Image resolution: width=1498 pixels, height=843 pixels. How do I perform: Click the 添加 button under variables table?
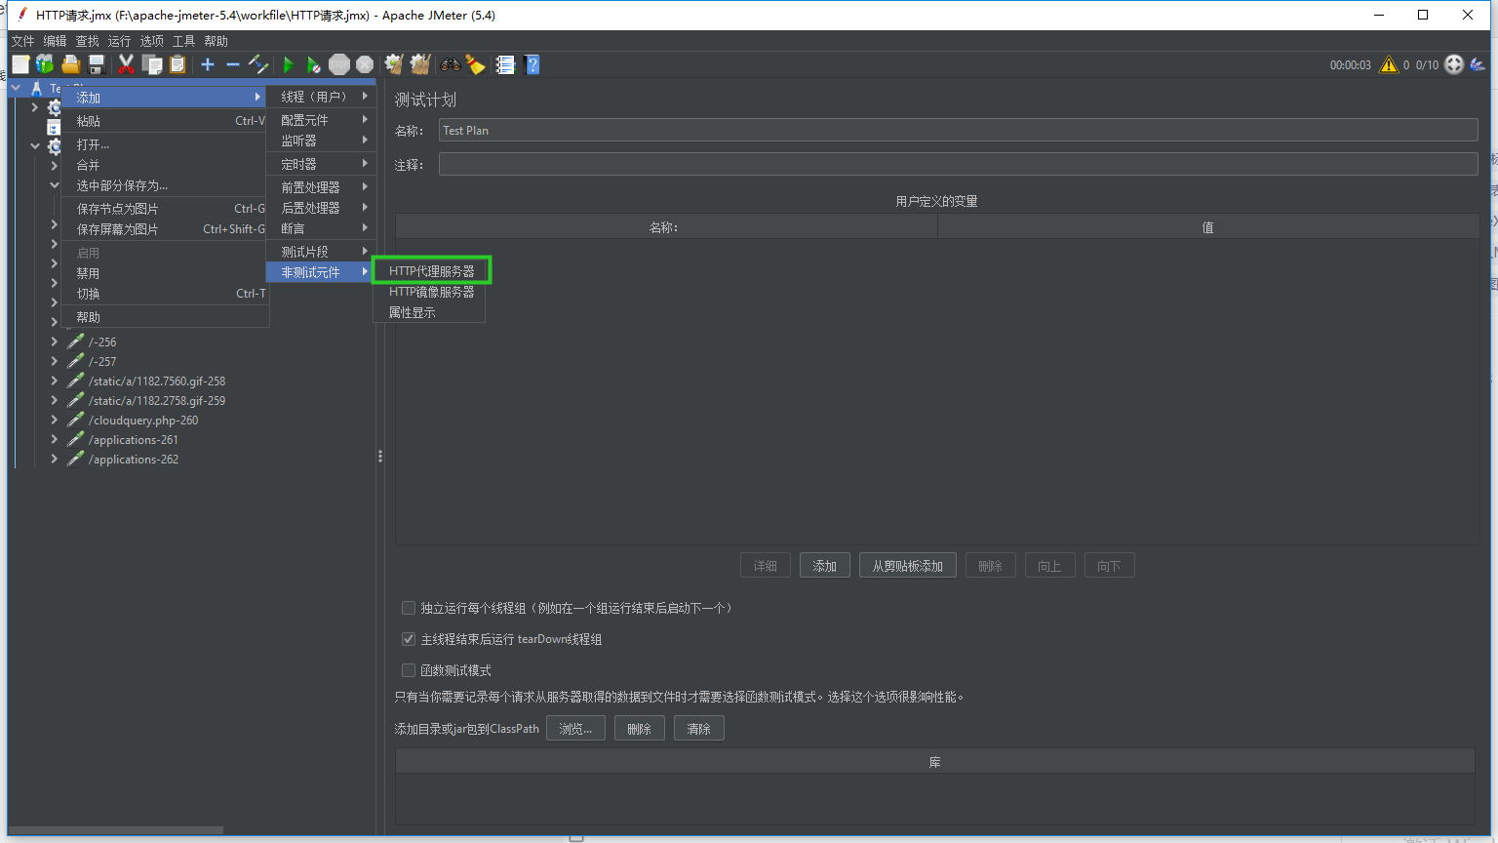pos(825,566)
